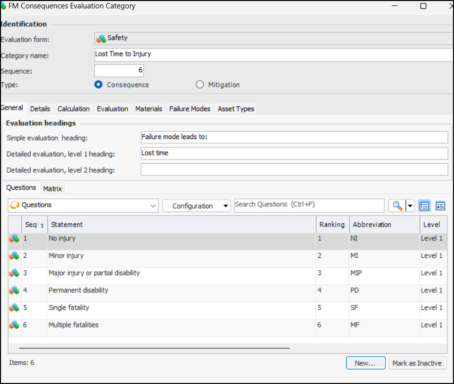This screenshot has width=454, height=384.
Task: Click the icon for Minor injury row
Action: (14, 256)
